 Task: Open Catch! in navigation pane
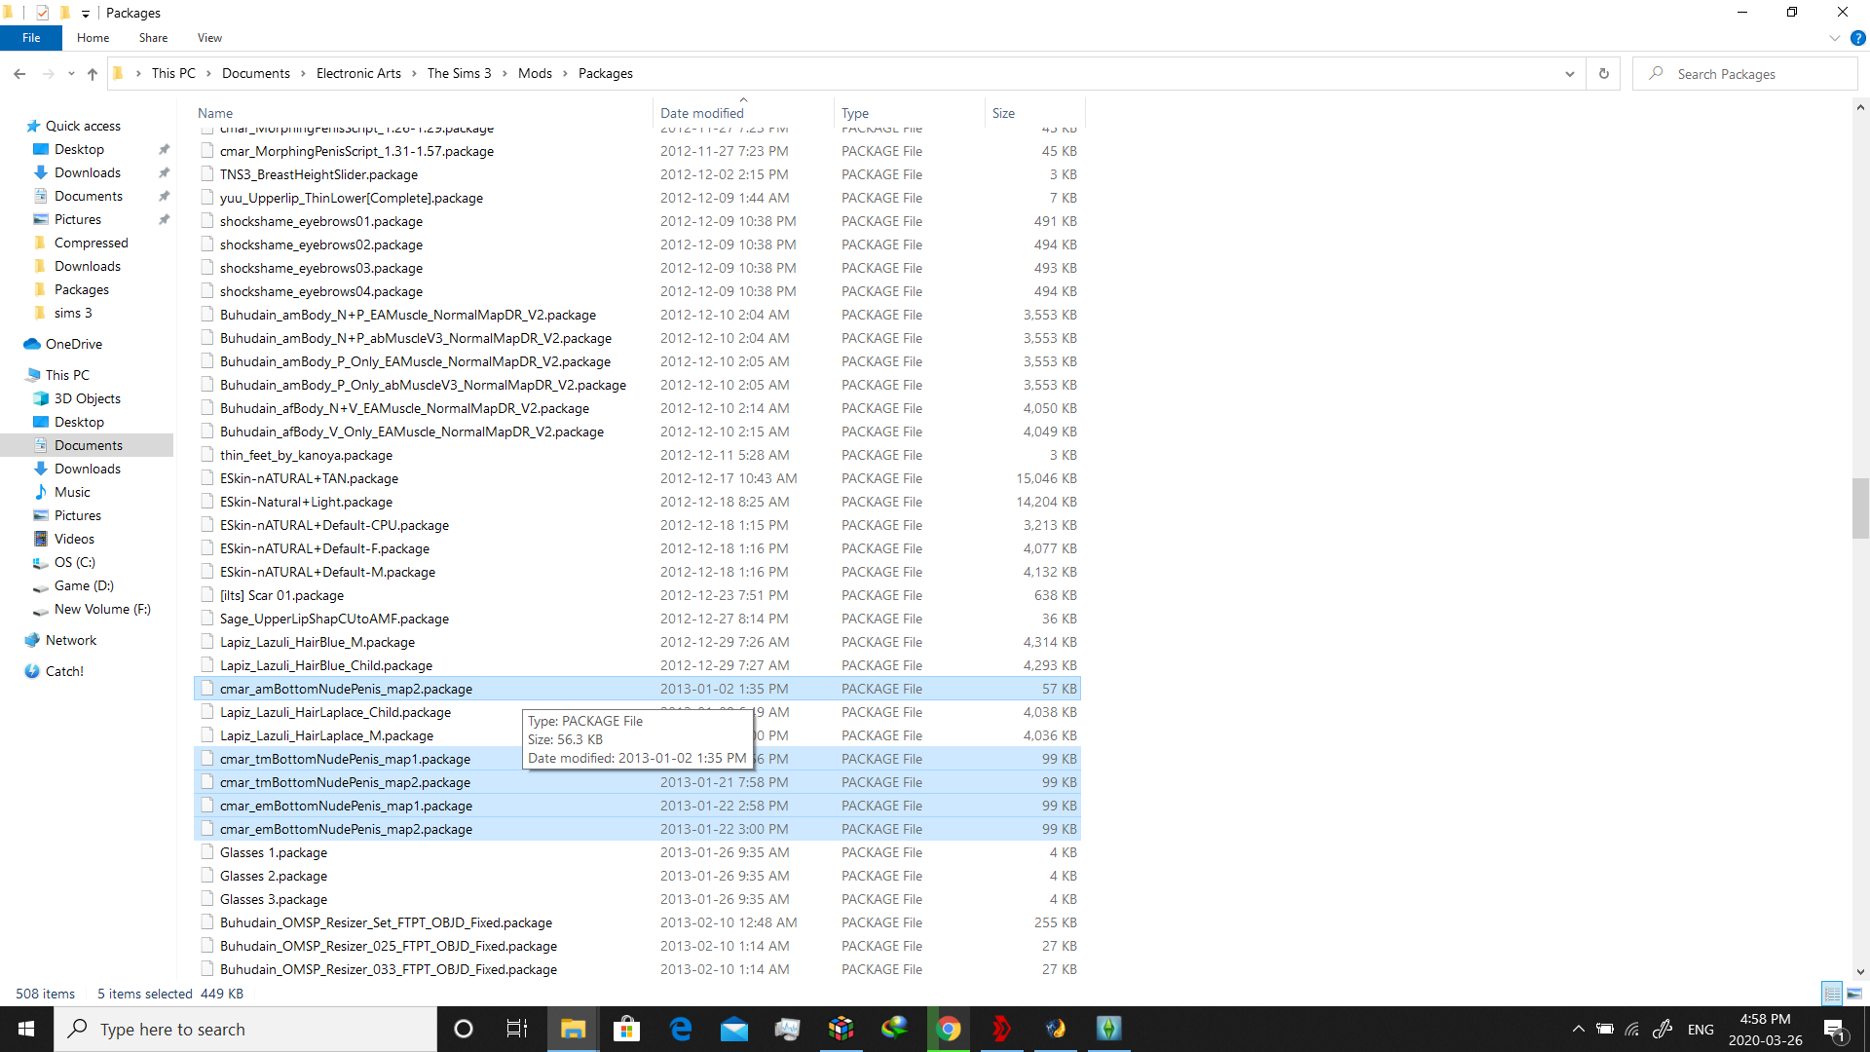pos(64,671)
